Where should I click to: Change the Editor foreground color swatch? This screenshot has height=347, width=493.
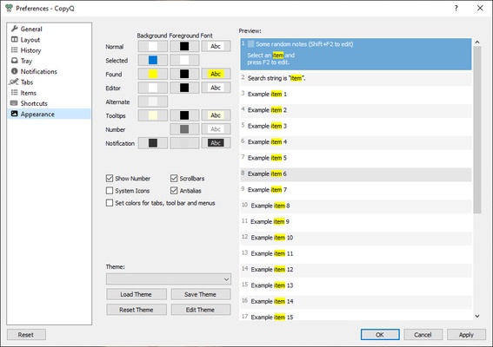coord(184,88)
